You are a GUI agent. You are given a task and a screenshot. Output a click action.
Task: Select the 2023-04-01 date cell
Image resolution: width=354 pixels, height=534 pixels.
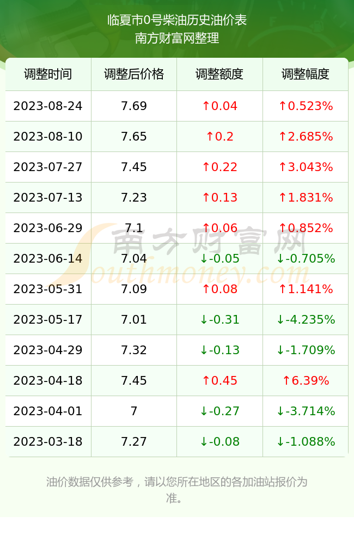coord(48,411)
